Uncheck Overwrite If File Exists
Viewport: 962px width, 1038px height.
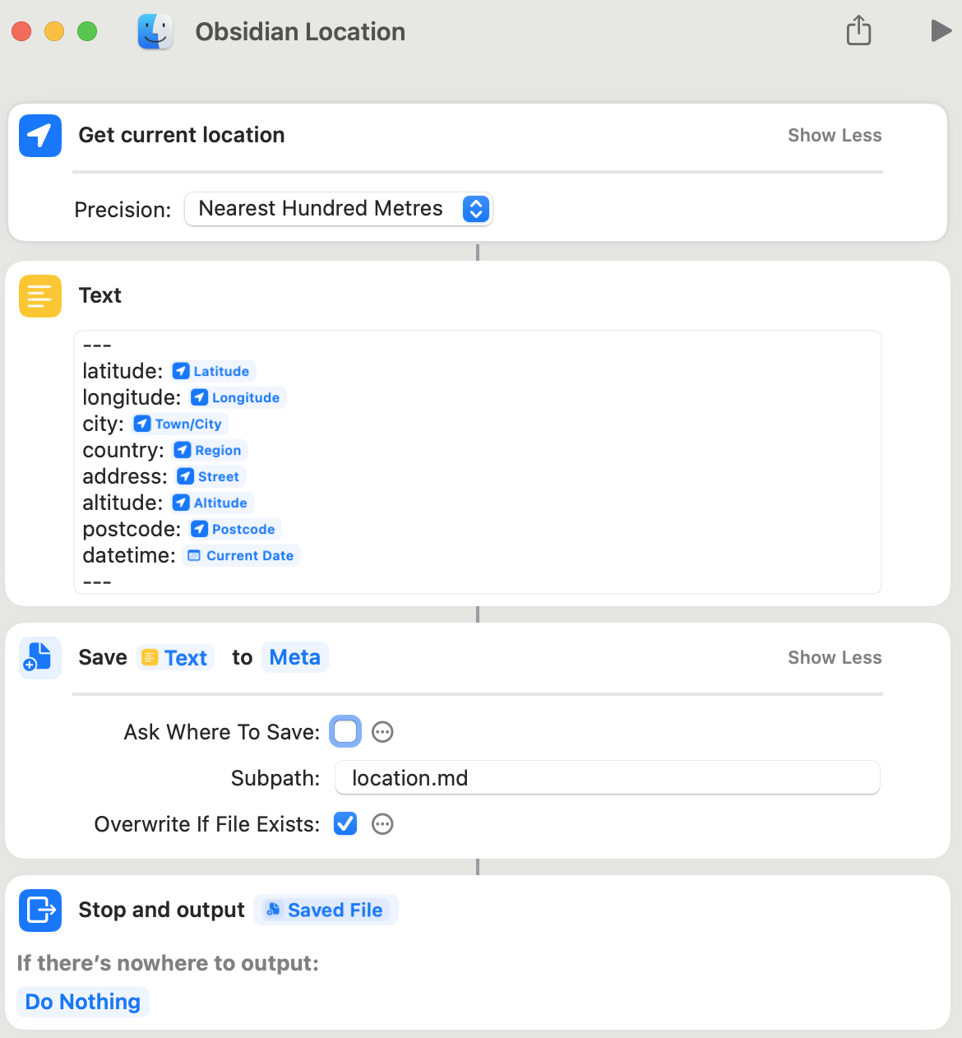coord(345,823)
